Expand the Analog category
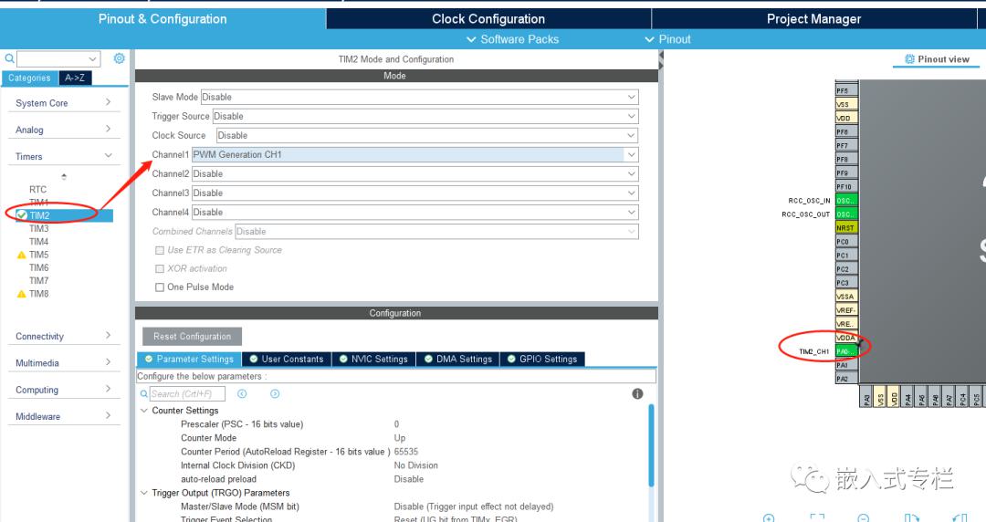 click(64, 130)
